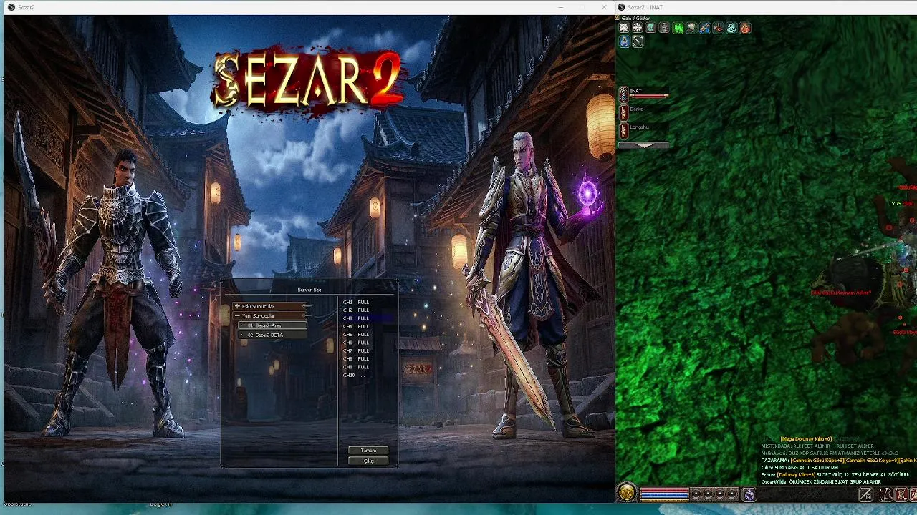Viewport: 917px width, 515px height.
Task: Click the blue scroll buff icon
Action: tap(705, 28)
